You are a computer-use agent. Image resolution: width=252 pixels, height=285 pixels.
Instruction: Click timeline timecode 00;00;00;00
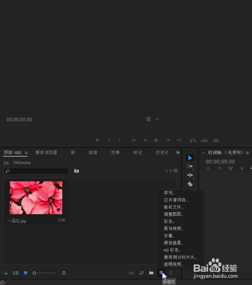[220, 162]
